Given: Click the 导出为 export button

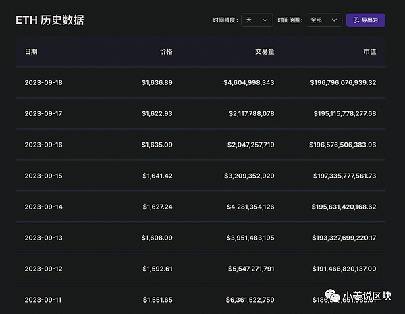Looking at the screenshot, I should coord(365,20).
